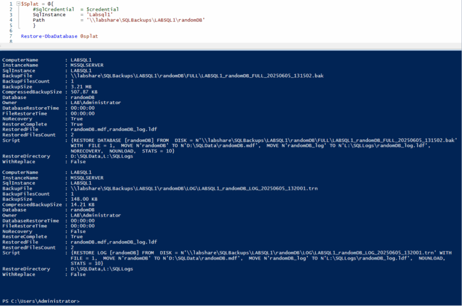Focus the PS C:\Users\Administrator> prompt

[41, 301]
